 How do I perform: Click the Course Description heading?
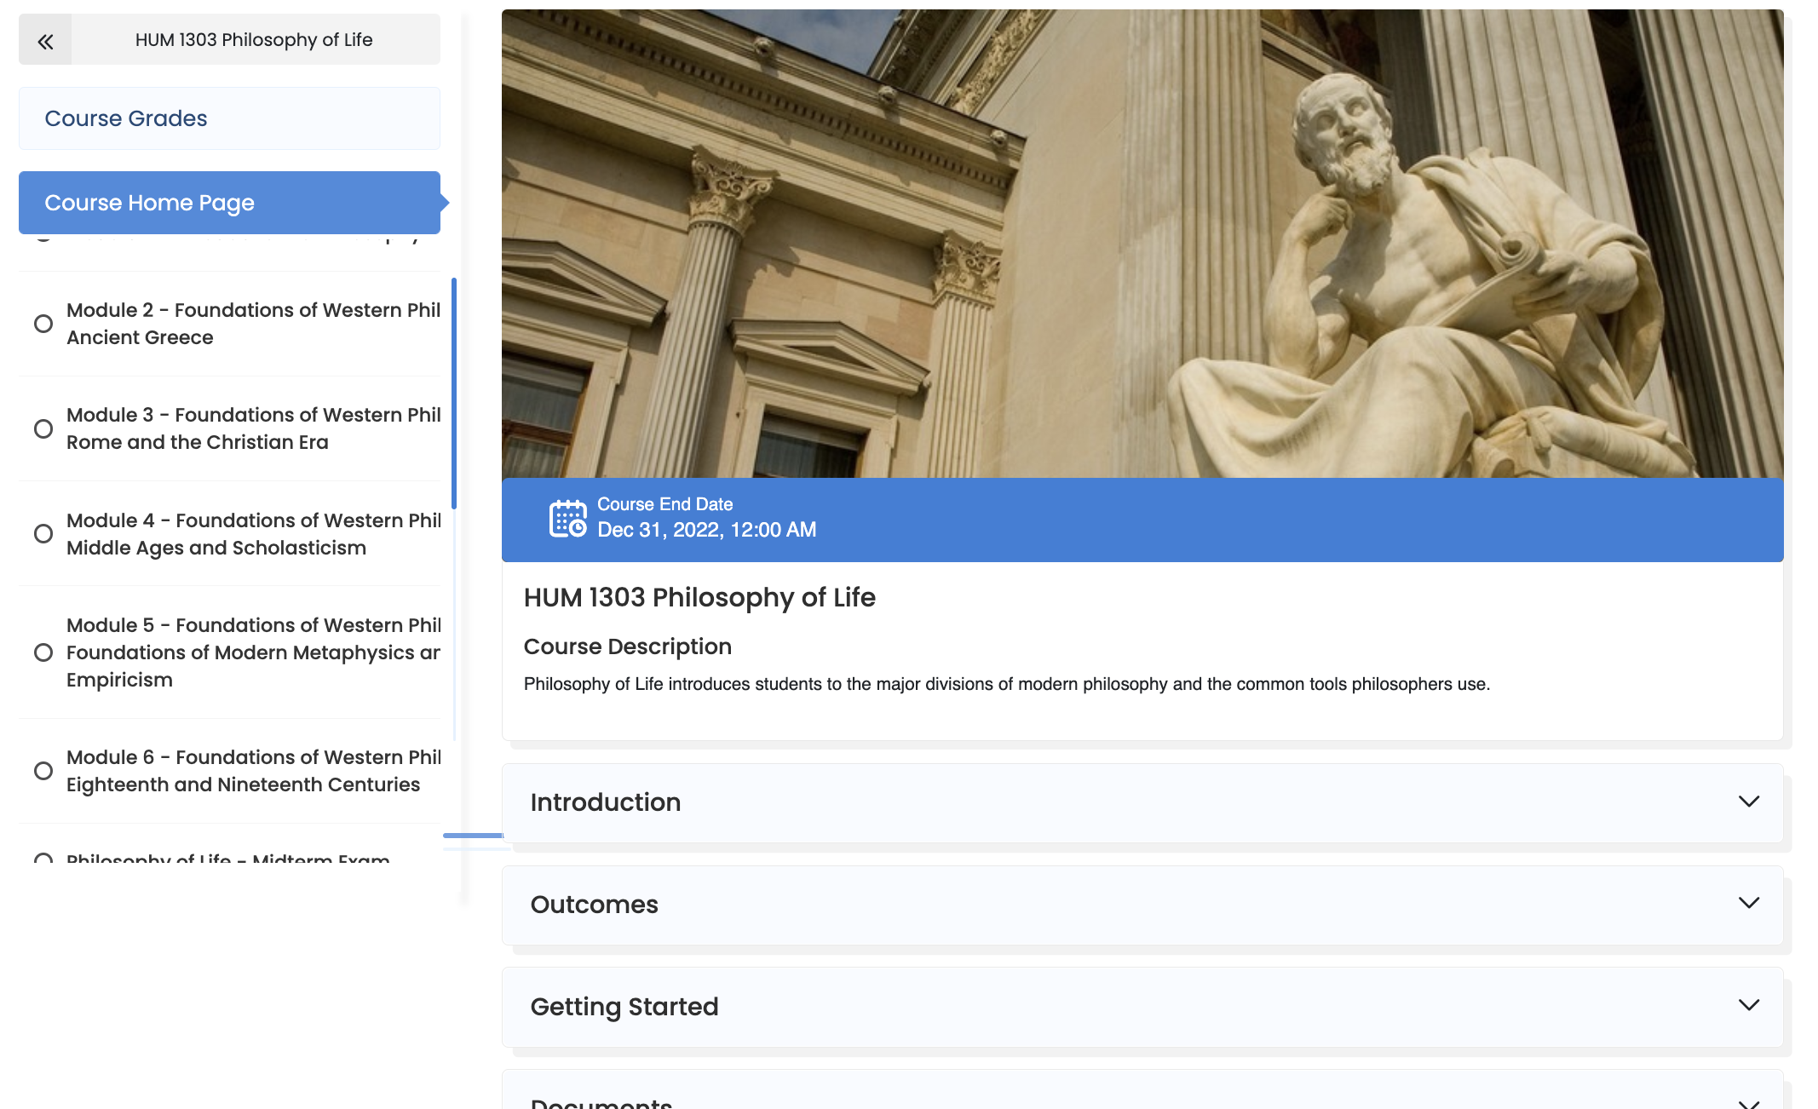point(627,646)
